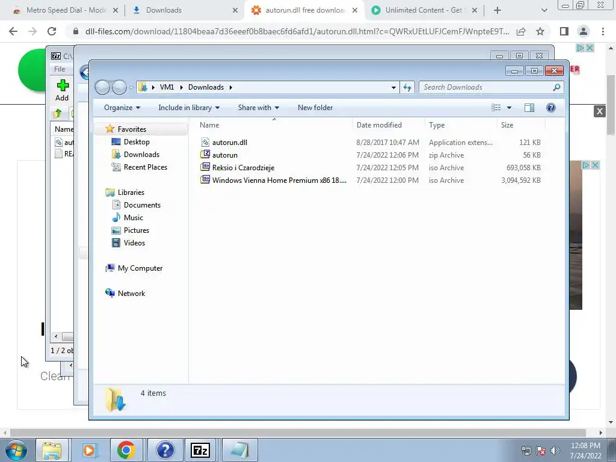This screenshot has width=616, height=462.
Task: Bookmark this page with star icon
Action: click(x=540, y=31)
